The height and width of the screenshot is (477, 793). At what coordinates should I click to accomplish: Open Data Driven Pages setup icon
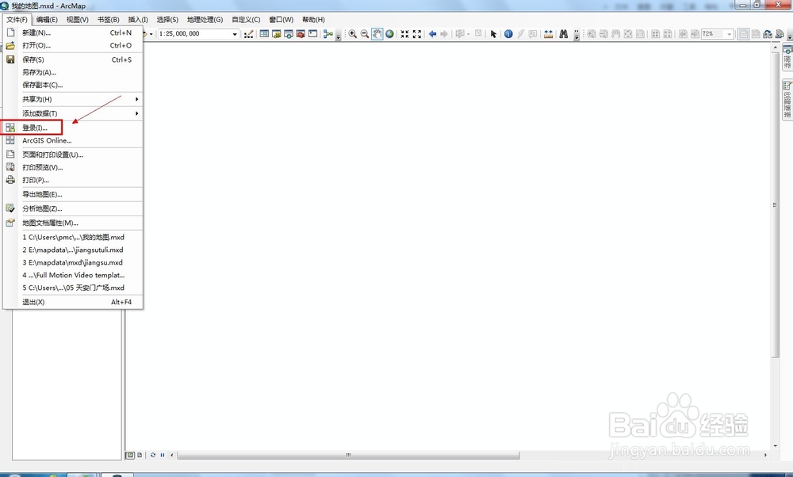tap(780, 34)
